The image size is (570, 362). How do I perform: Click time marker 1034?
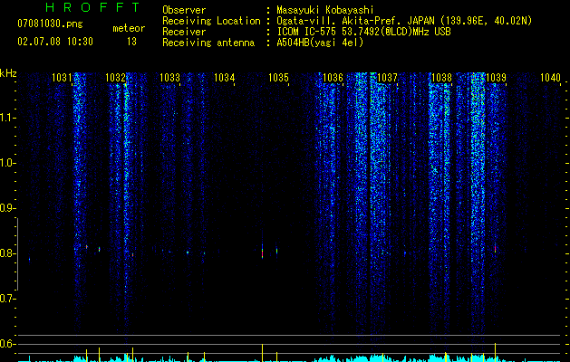tap(225, 78)
